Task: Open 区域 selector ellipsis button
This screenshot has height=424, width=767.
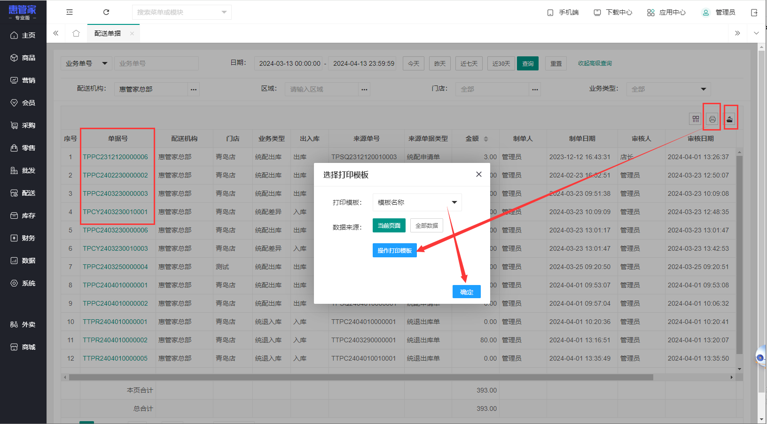Action: tap(364, 89)
